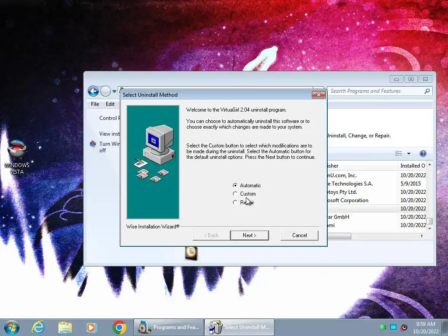448x336 pixels.
Task: Open the File menu
Action: (x=95, y=104)
